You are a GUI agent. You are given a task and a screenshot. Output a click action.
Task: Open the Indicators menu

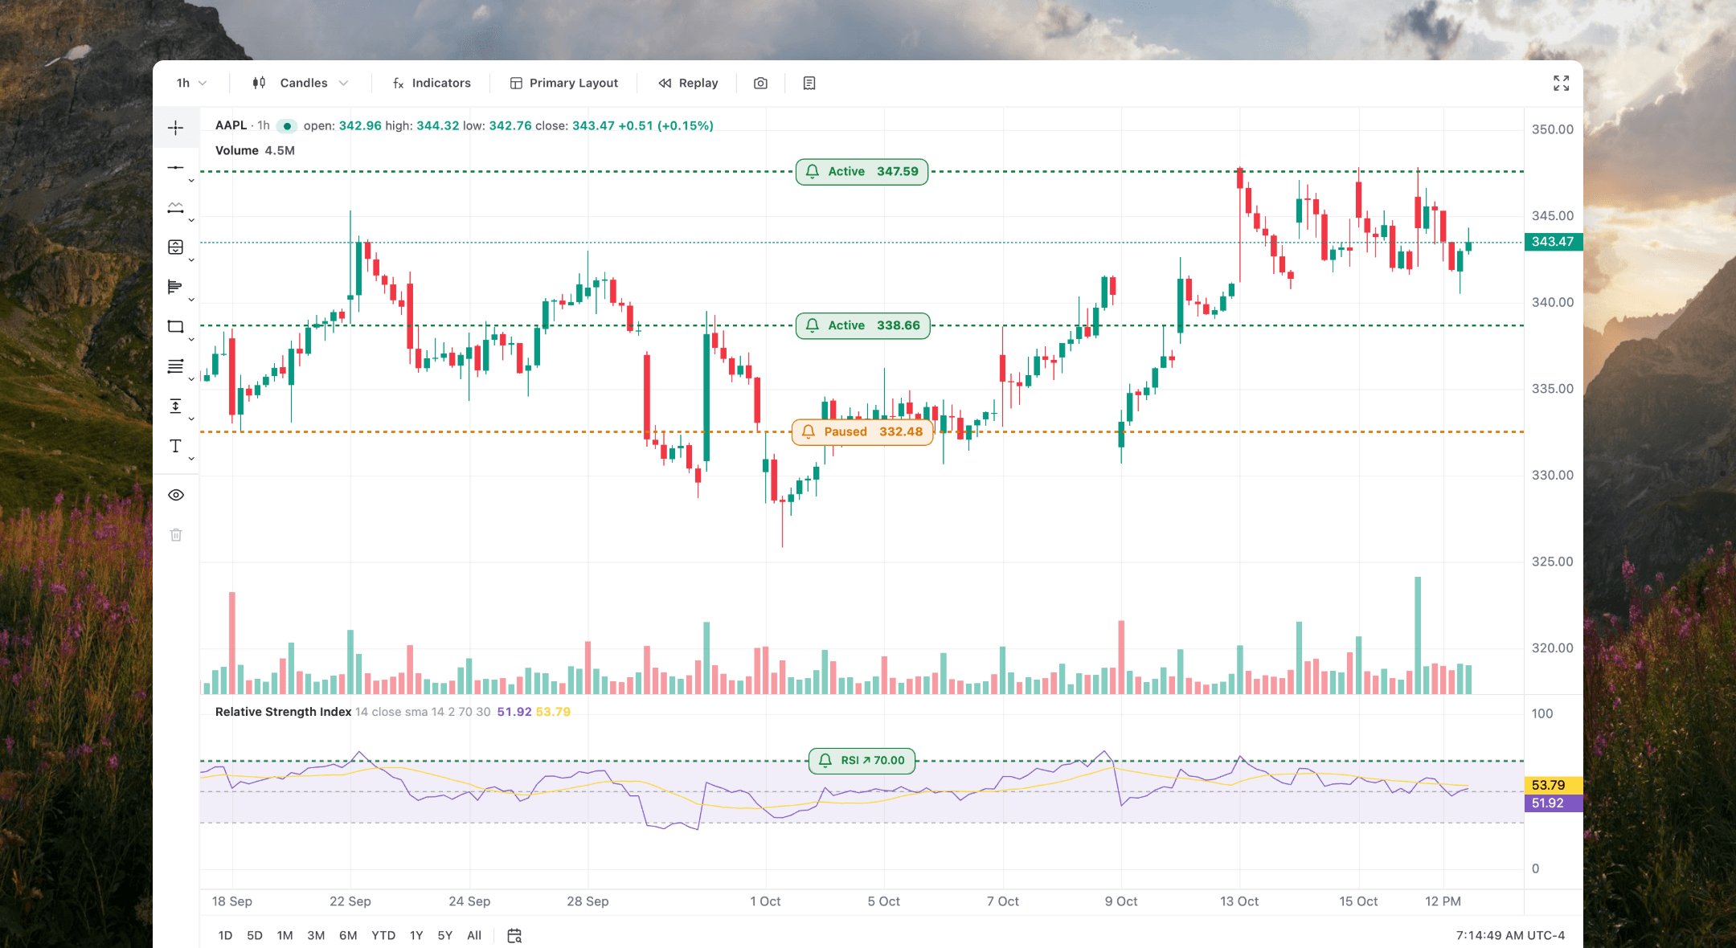pyautogui.click(x=432, y=83)
